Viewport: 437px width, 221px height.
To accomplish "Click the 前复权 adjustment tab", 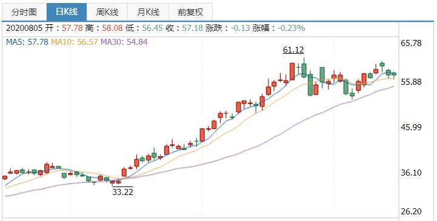I will (x=191, y=12).
